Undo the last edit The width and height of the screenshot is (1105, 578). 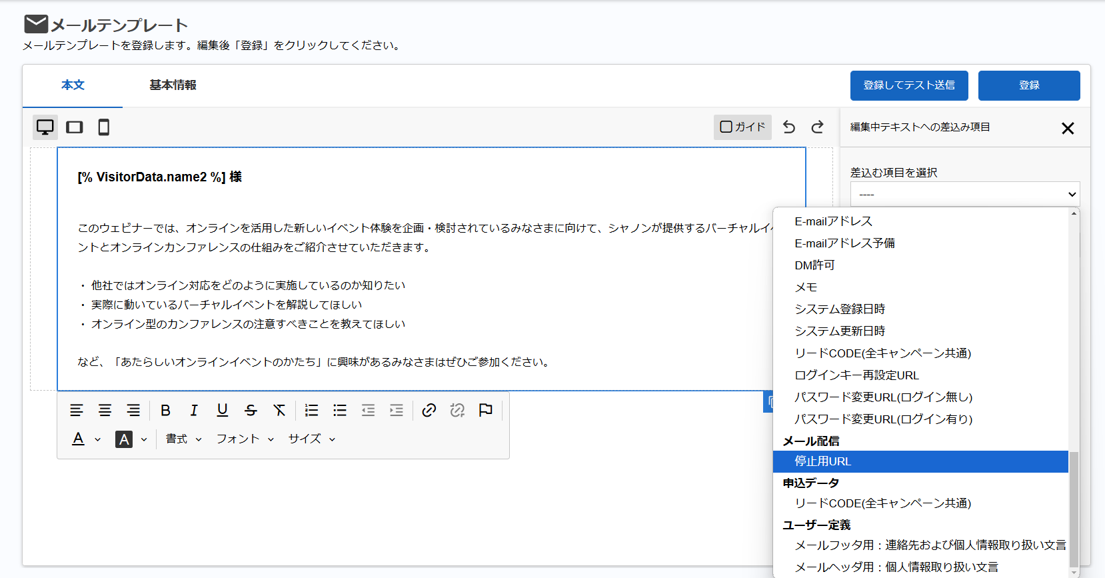point(789,127)
